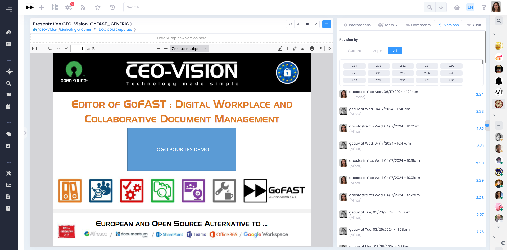
Task: Filter versions by Major revisions only
Action: click(377, 51)
